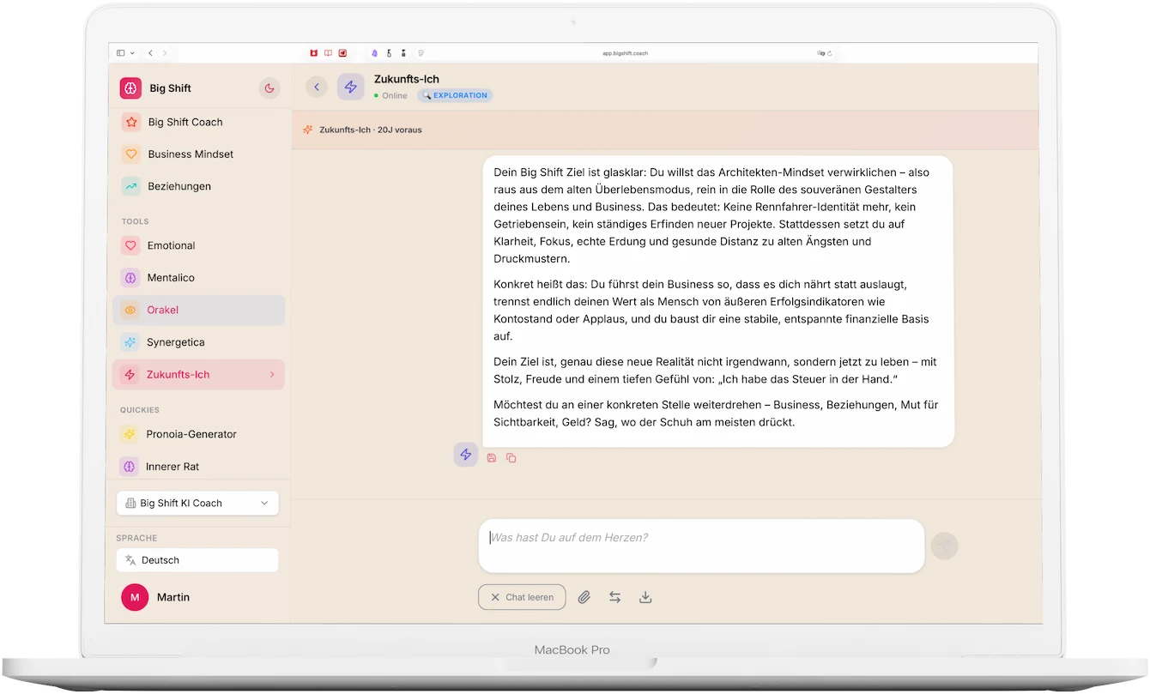The height and width of the screenshot is (694, 1150).
Task: Click the sparkle icon beside Pronoia-Generator
Action: click(130, 434)
